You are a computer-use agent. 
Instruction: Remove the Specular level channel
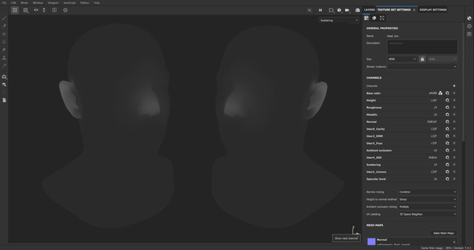click(454, 179)
